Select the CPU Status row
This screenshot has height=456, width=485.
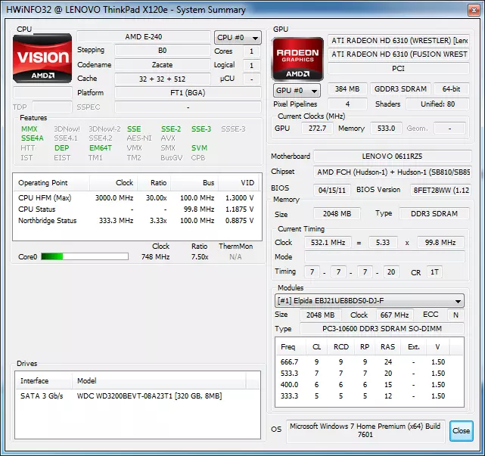point(136,209)
